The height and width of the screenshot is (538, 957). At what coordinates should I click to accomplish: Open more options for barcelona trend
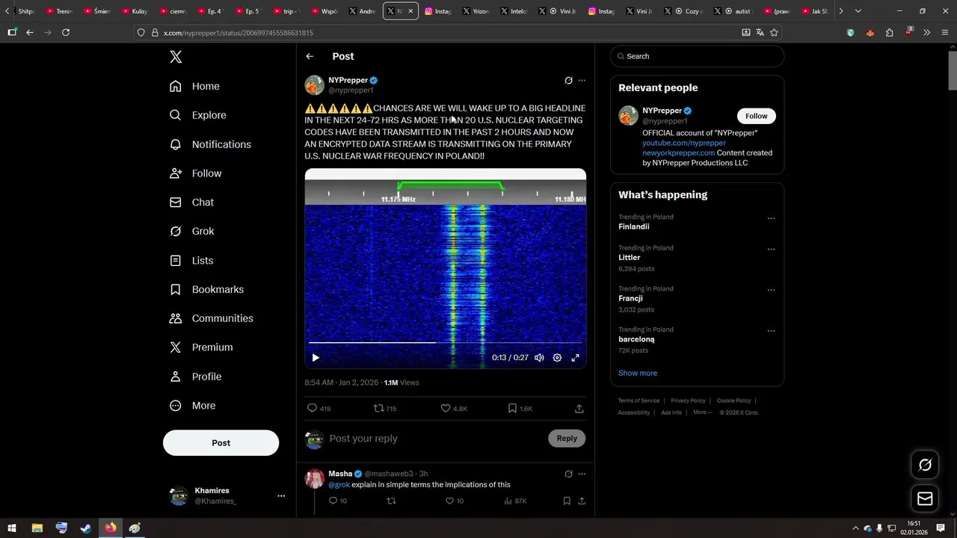click(771, 331)
